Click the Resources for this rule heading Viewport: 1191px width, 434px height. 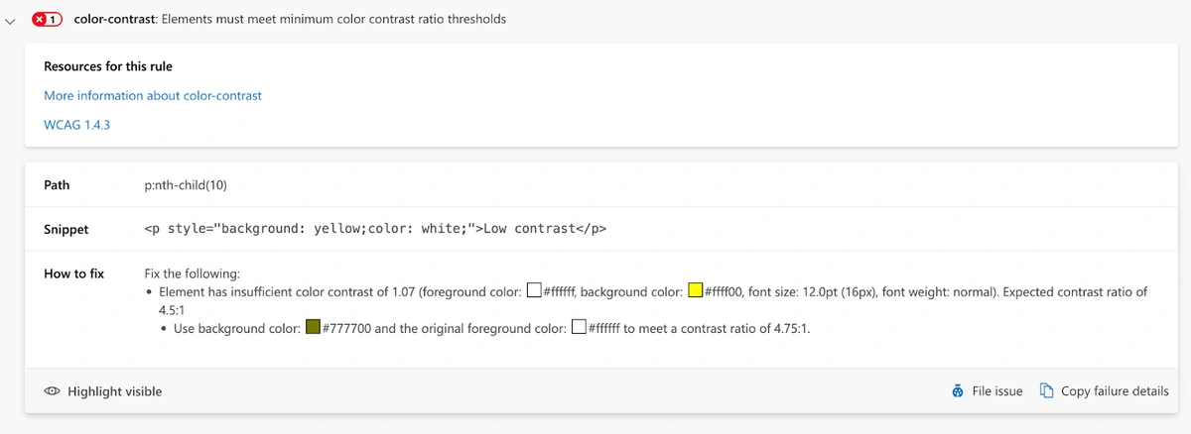[x=108, y=66]
